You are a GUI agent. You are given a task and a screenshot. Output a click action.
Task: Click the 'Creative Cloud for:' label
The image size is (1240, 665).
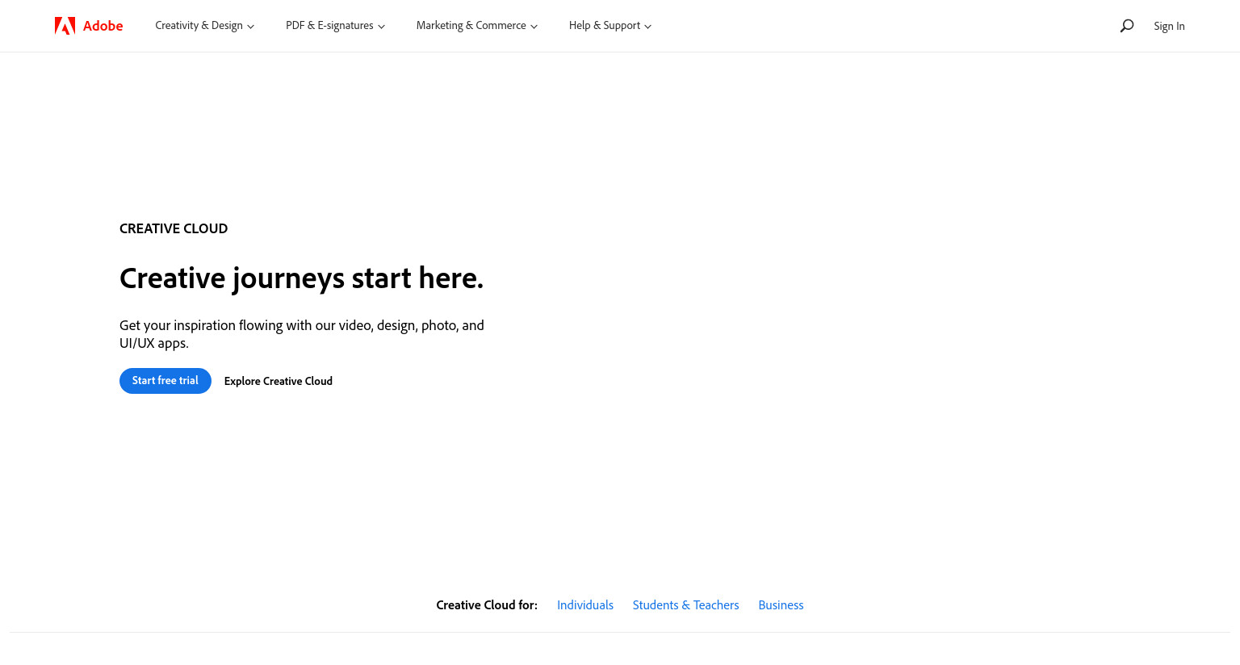click(x=487, y=605)
